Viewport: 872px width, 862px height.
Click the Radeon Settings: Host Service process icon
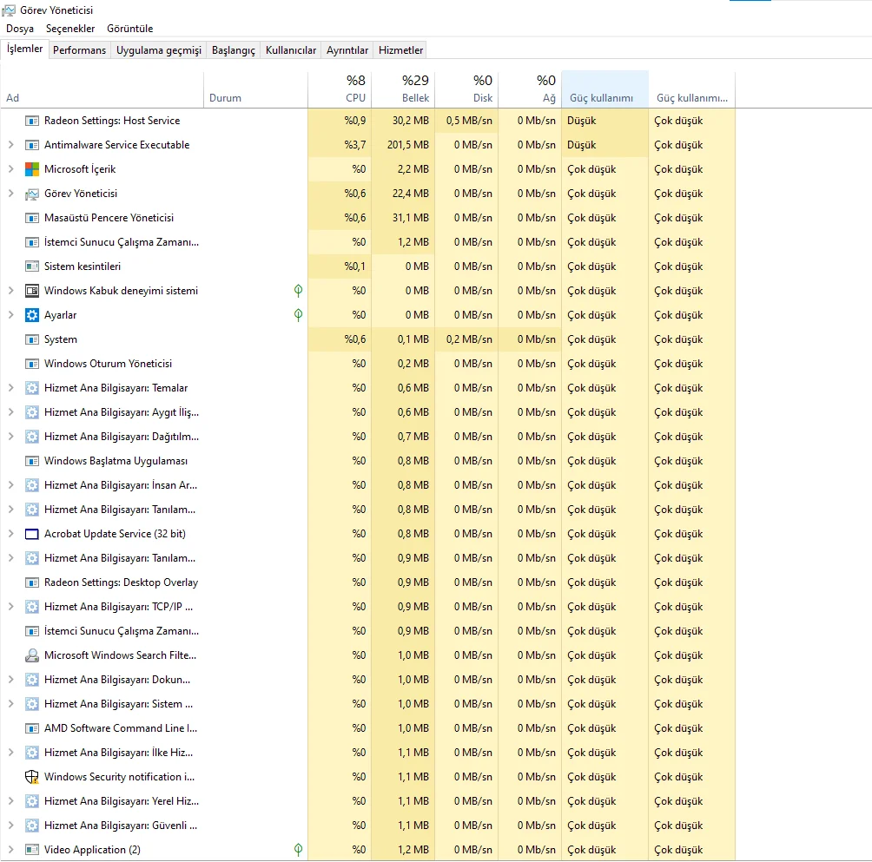(x=32, y=121)
